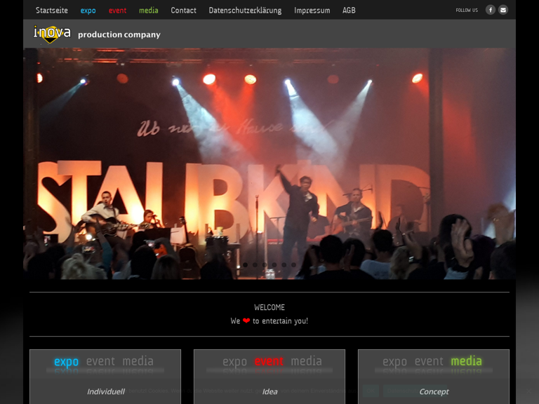Viewport: 539px width, 404px height.
Task: Jump to the last slideshow dot
Action: click(x=293, y=265)
